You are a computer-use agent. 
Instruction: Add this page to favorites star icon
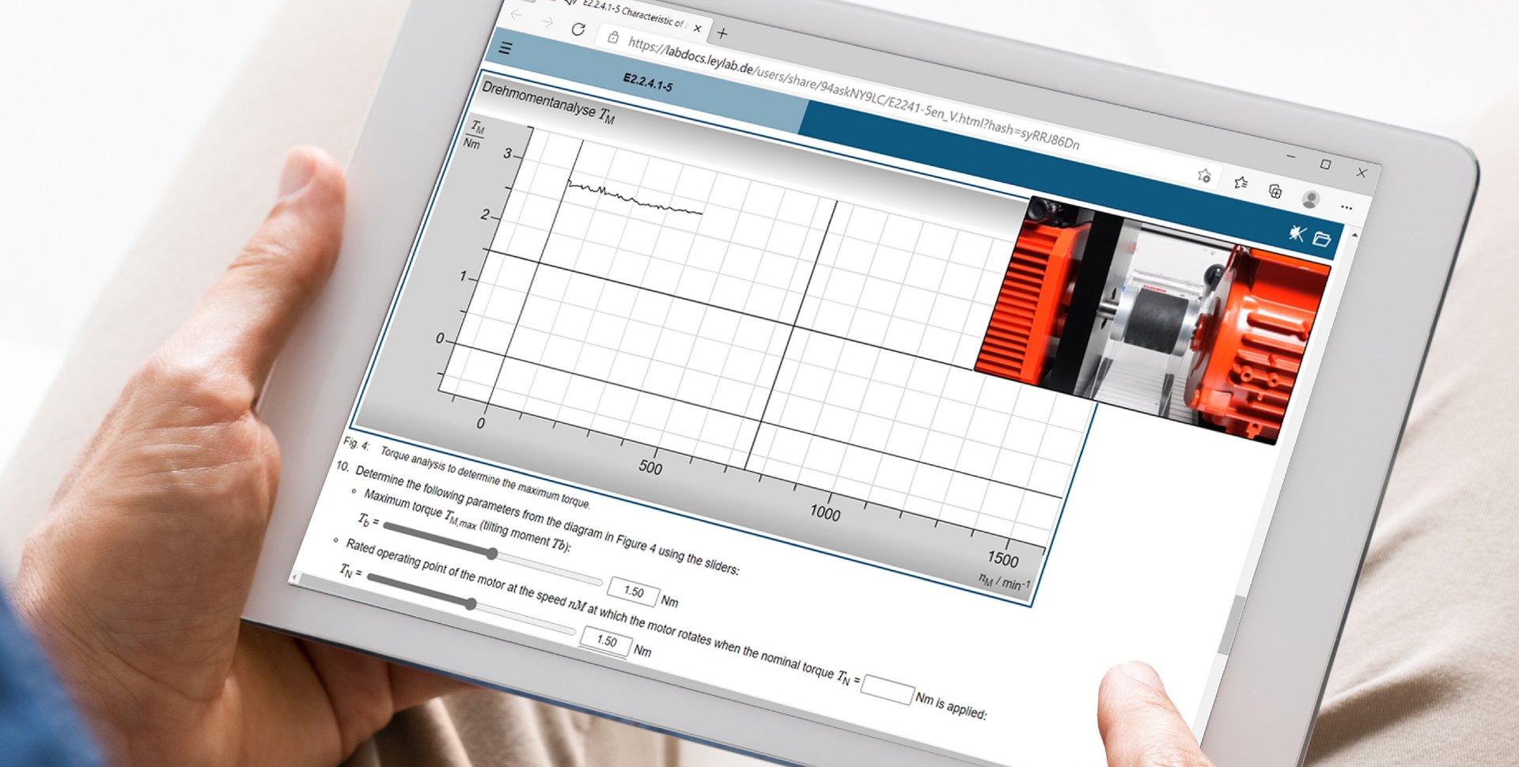tap(1204, 176)
